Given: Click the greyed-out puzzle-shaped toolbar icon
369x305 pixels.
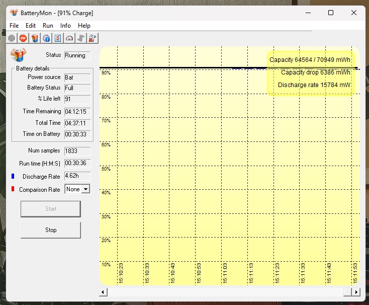Looking at the screenshot, I should [81, 38].
